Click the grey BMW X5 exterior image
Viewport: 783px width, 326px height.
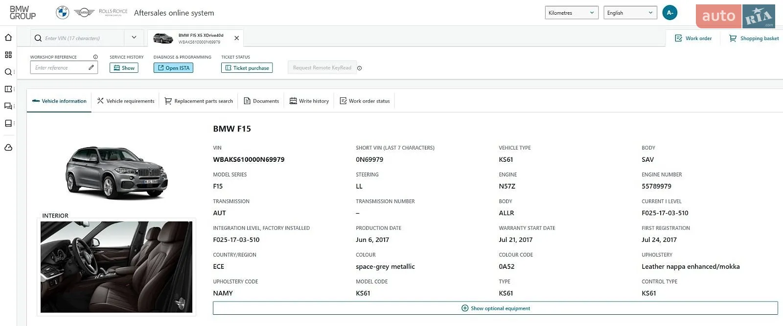[x=116, y=173]
